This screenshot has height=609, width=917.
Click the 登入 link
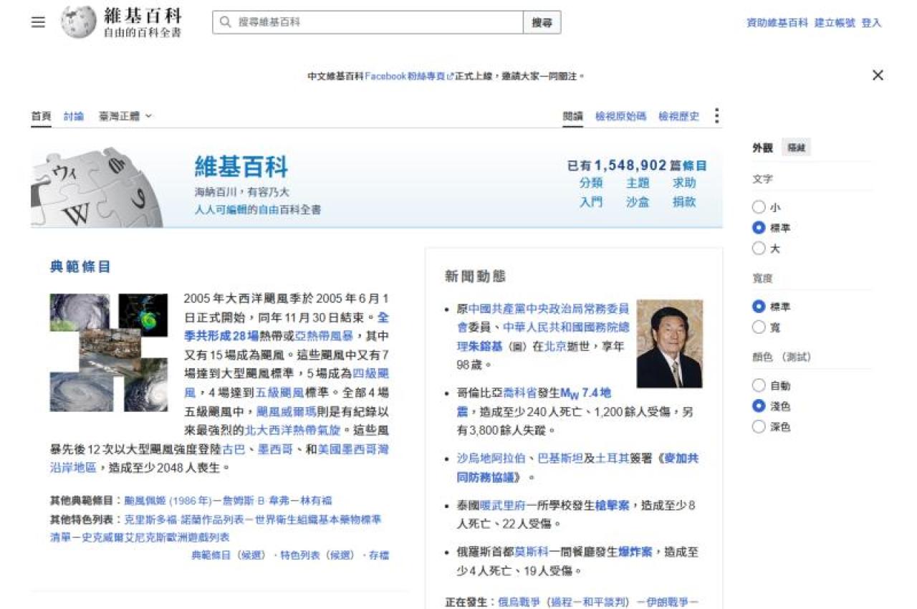[871, 23]
